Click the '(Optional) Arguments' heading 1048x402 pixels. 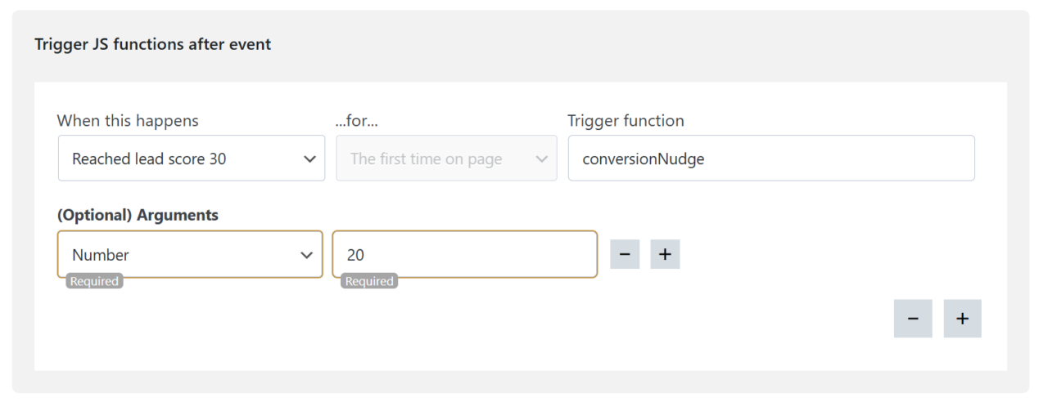138,216
